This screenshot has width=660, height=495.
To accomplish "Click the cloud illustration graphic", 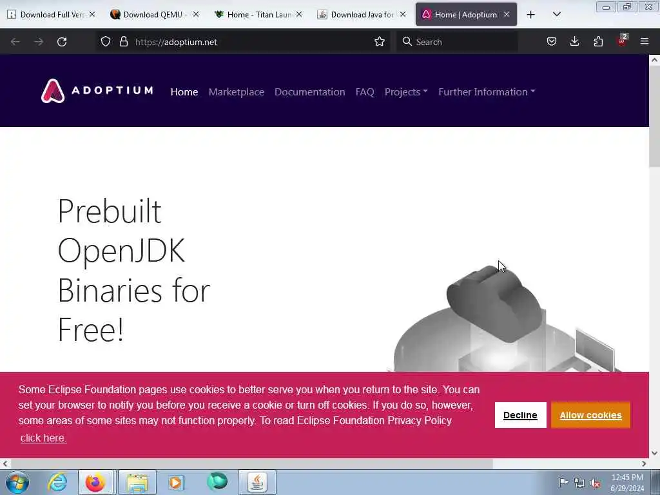I will [494, 303].
